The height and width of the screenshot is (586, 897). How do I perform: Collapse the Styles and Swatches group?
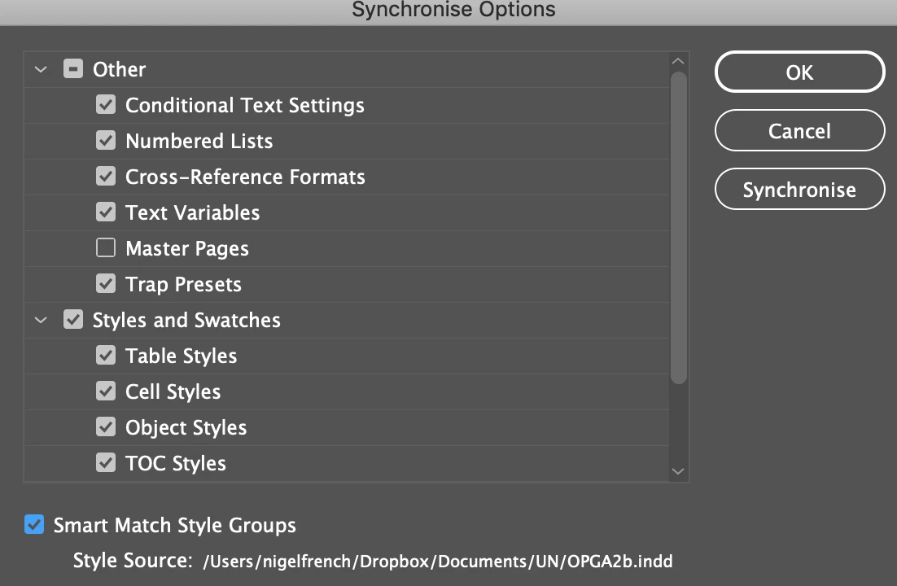[x=41, y=321]
